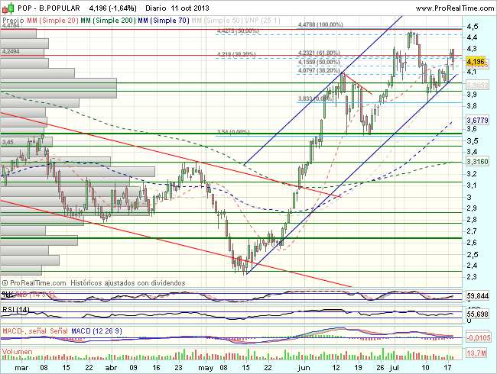Image resolution: width=497 pixels, height=374 pixels.
Task: Click the 4,4275 (50,00%) Fibonacci label
Action: (x=238, y=31)
